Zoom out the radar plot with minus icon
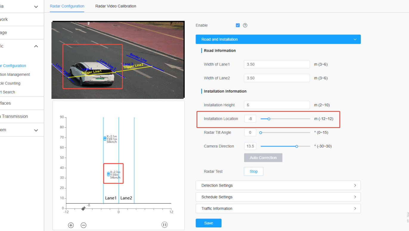The width and height of the screenshot is (409, 231). coord(83,225)
